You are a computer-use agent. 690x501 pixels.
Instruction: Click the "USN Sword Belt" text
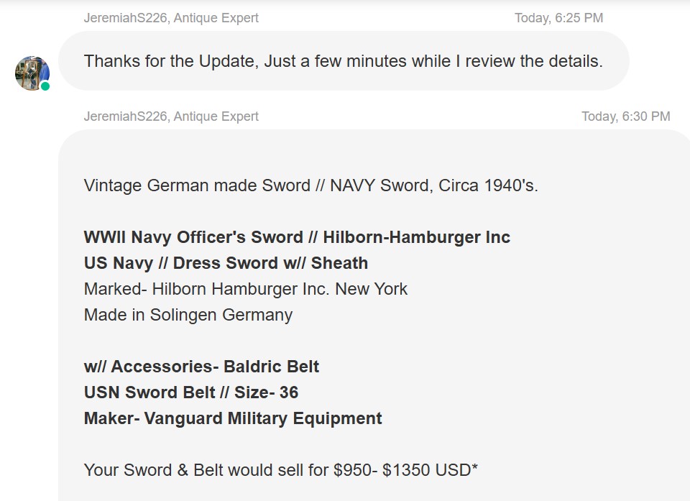click(x=149, y=392)
